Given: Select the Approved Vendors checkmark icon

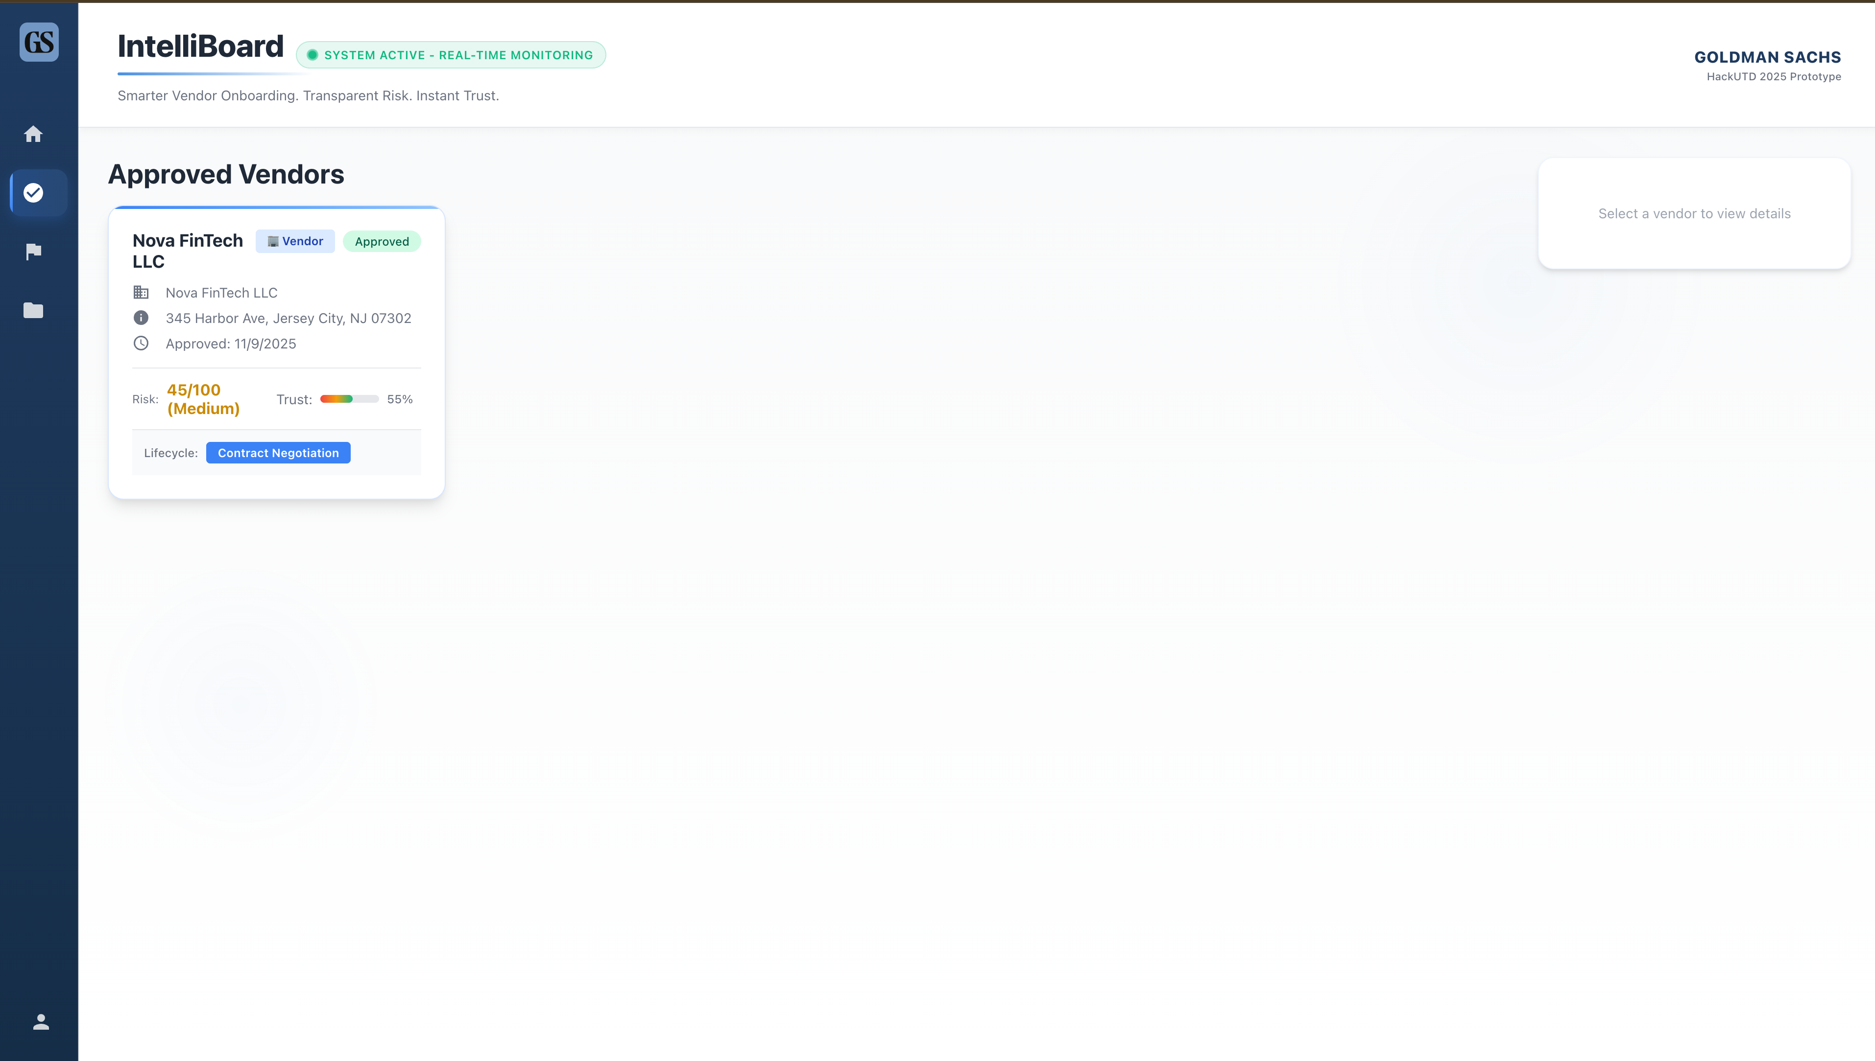Looking at the screenshot, I should pos(33,192).
